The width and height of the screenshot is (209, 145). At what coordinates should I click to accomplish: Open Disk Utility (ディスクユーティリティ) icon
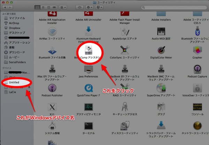(125, 126)
